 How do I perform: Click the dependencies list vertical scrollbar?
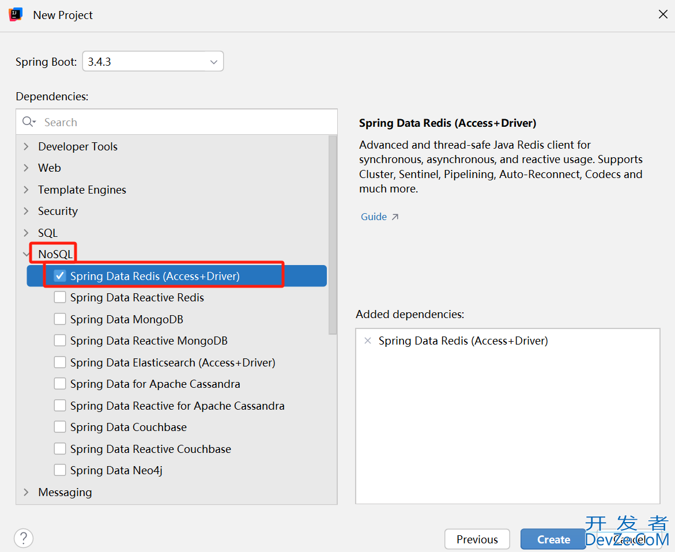[x=333, y=235]
